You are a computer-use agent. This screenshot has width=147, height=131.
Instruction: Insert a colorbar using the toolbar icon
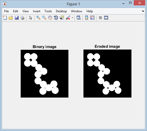coord(87,18)
